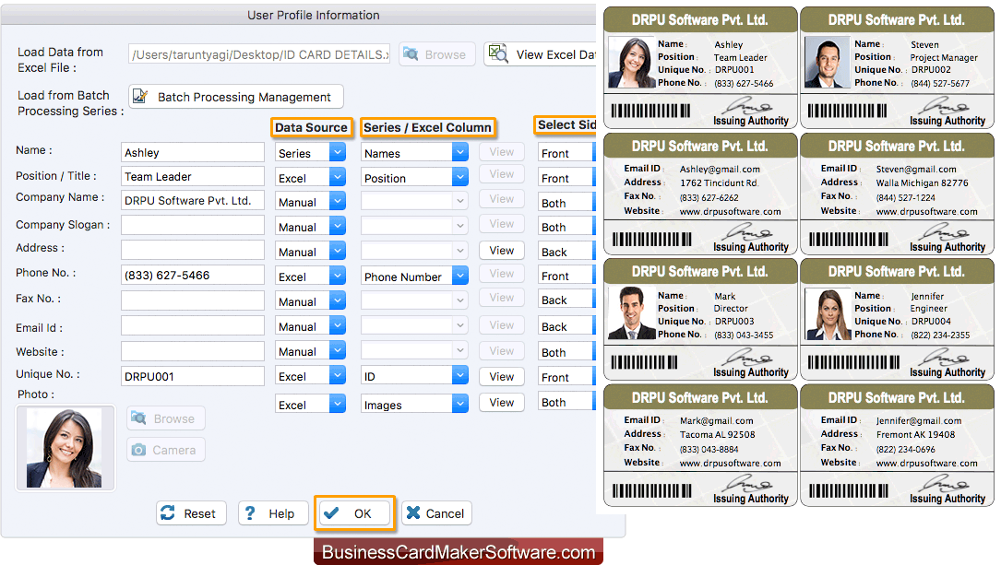Open Select Side dropdown for Photo row
The height and width of the screenshot is (565, 1001).
pyautogui.click(x=566, y=402)
